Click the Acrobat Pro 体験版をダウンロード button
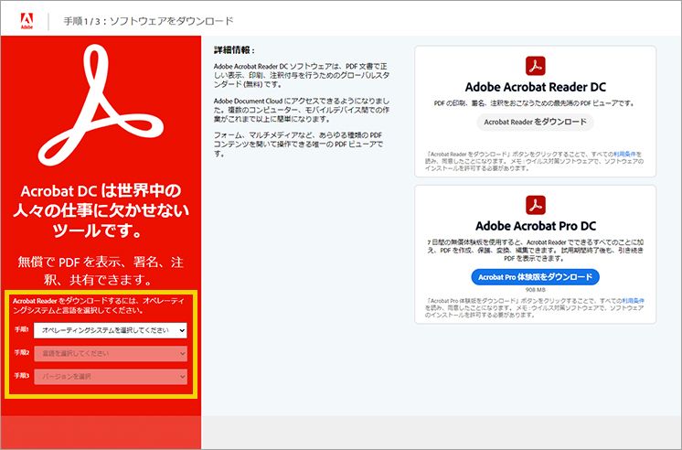The width and height of the screenshot is (682, 450). [x=535, y=277]
